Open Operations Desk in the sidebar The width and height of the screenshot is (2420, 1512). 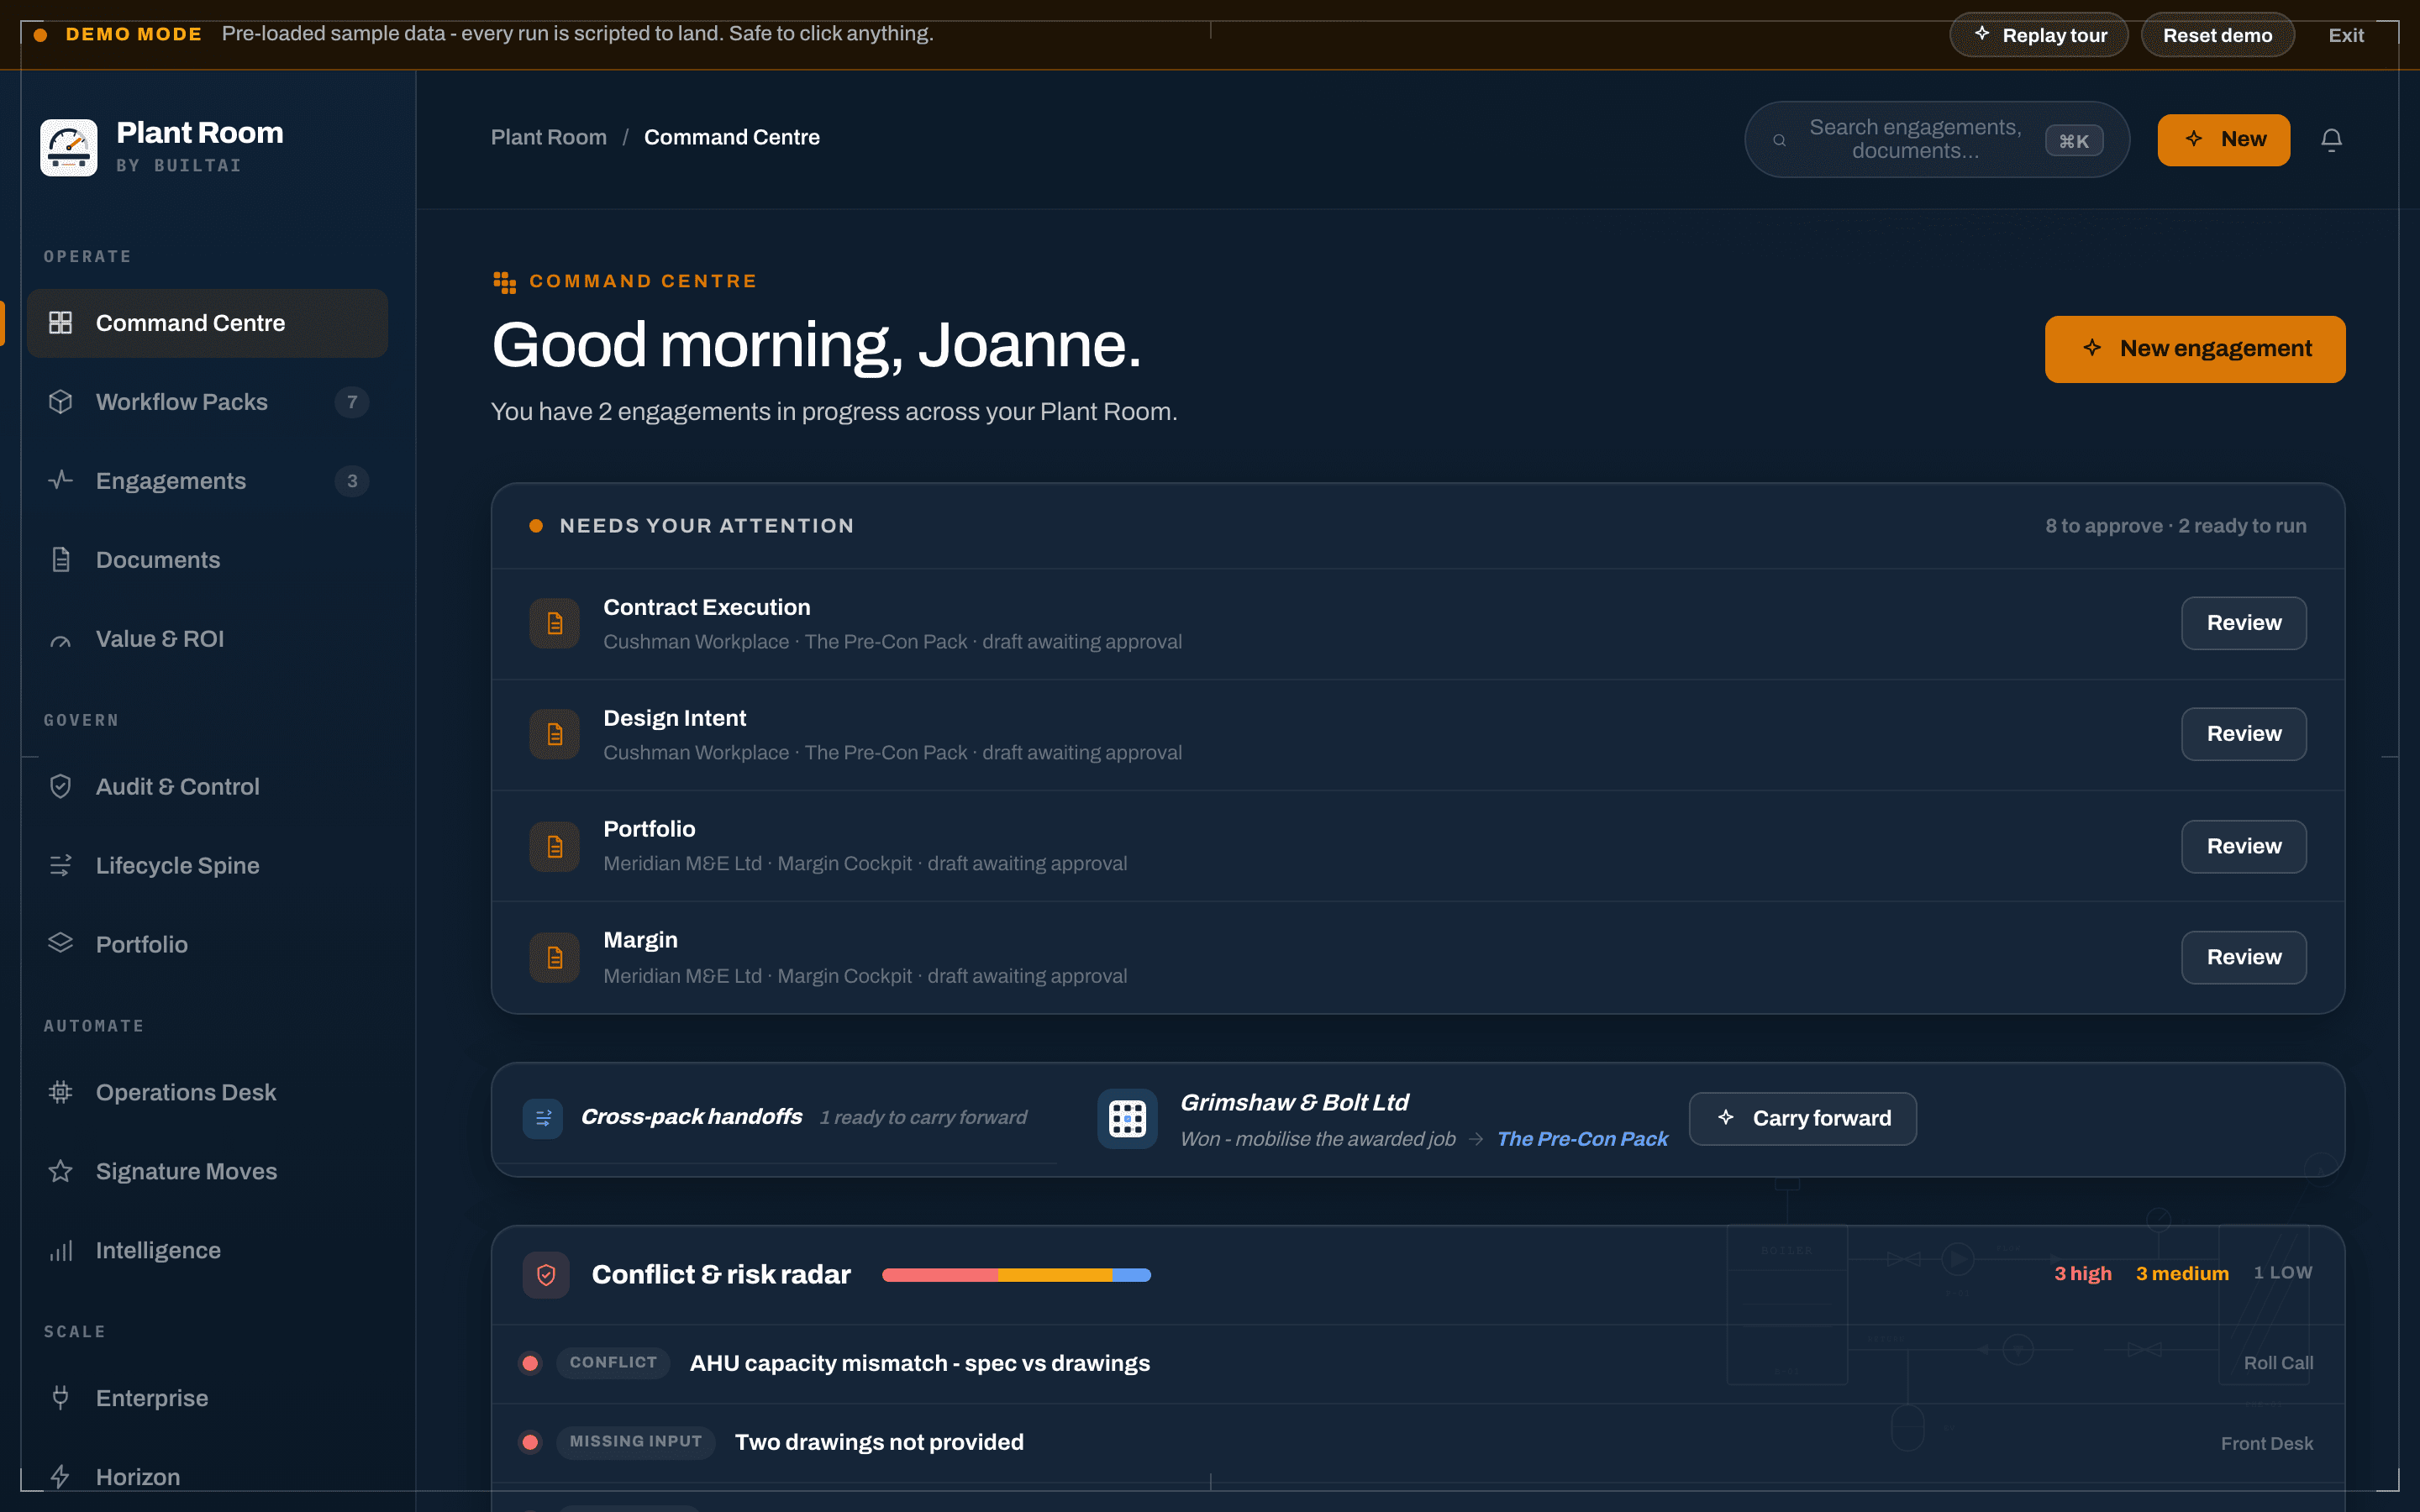tap(207, 1093)
